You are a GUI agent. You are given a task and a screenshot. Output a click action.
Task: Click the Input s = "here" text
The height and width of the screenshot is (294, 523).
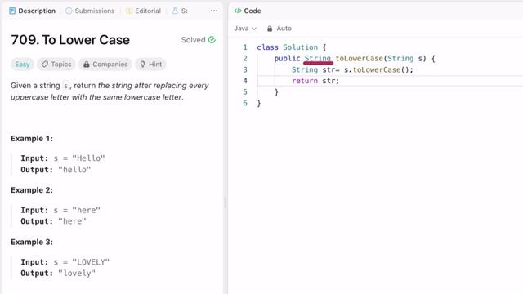coord(60,211)
